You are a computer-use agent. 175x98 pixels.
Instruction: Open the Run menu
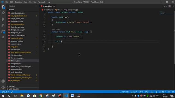[x=35, y=2]
